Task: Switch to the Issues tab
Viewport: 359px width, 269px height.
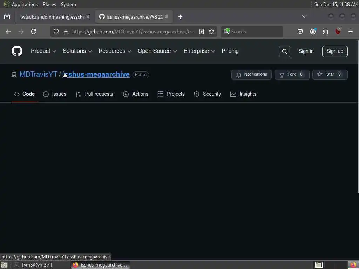Action: [55, 94]
